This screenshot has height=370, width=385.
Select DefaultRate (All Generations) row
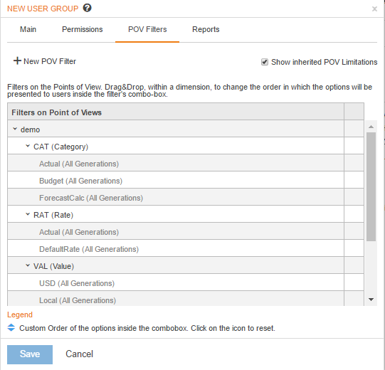176,249
